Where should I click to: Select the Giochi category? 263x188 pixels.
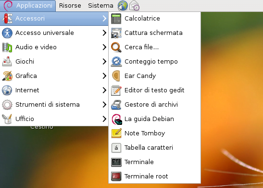pyautogui.click(x=54, y=61)
